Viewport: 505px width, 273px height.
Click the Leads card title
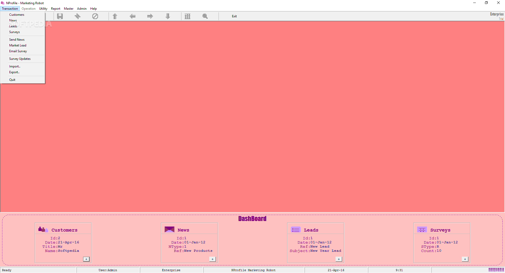(311, 230)
